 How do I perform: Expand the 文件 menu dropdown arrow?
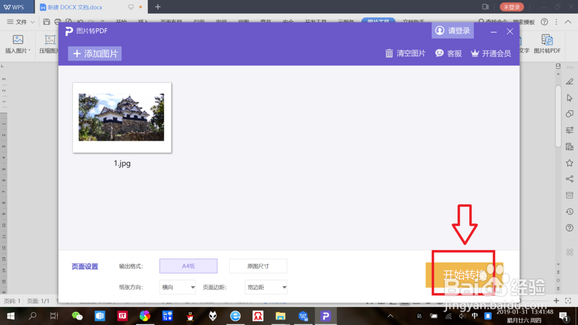point(32,22)
